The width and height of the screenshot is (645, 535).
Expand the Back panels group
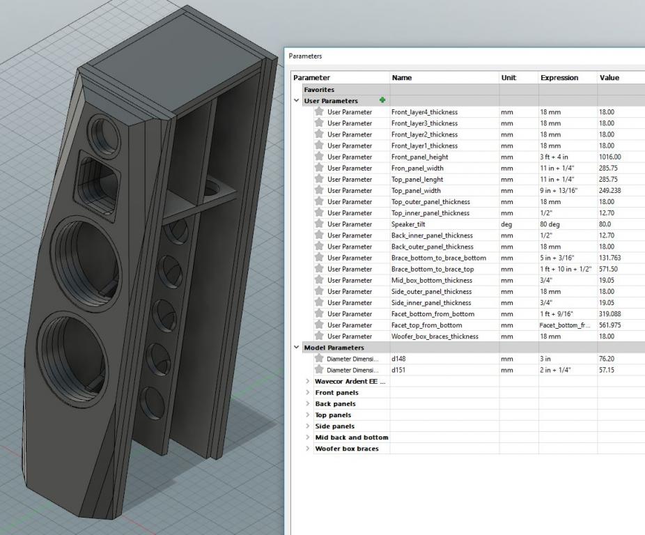pyautogui.click(x=308, y=403)
